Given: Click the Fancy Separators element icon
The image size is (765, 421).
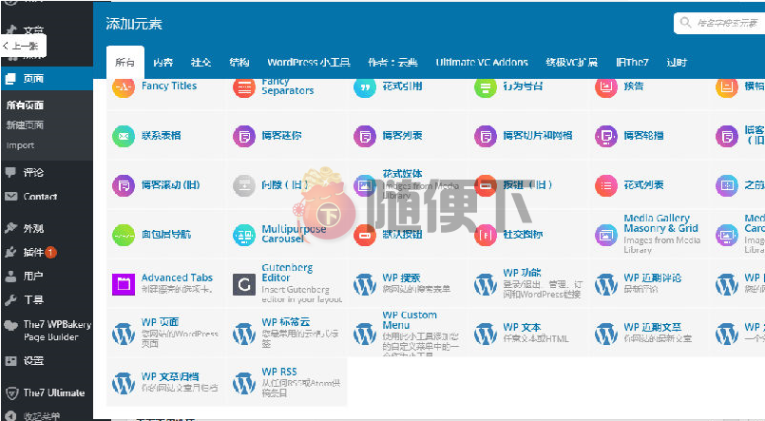Looking at the screenshot, I should [x=244, y=86].
